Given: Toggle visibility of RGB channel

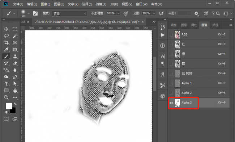Looking at the screenshot, I should pyautogui.click(x=171, y=35).
